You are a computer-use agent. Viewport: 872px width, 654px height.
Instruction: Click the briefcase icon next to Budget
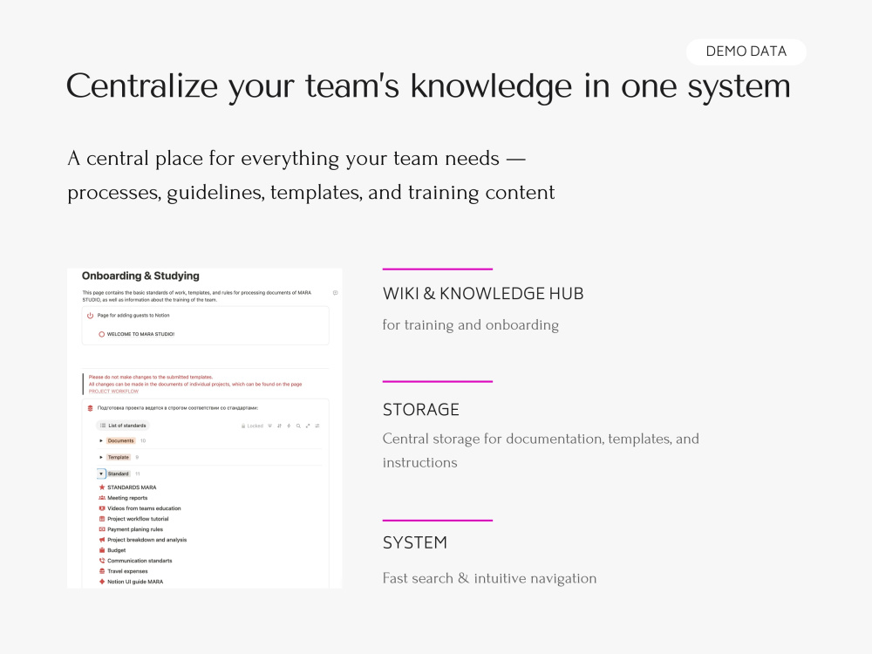(102, 550)
